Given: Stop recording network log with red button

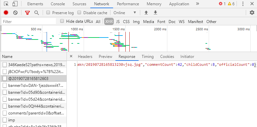Looking at the screenshot, I should 6,13.
